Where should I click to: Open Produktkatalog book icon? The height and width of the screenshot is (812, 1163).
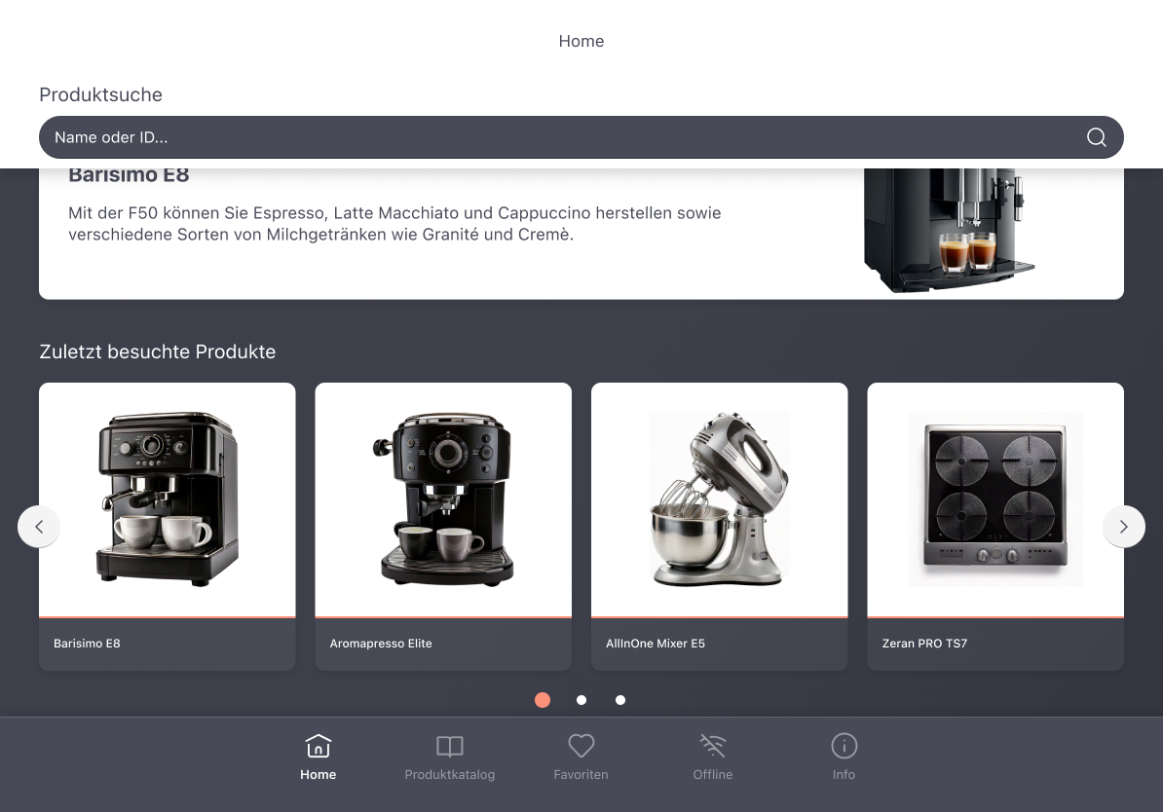point(449,747)
